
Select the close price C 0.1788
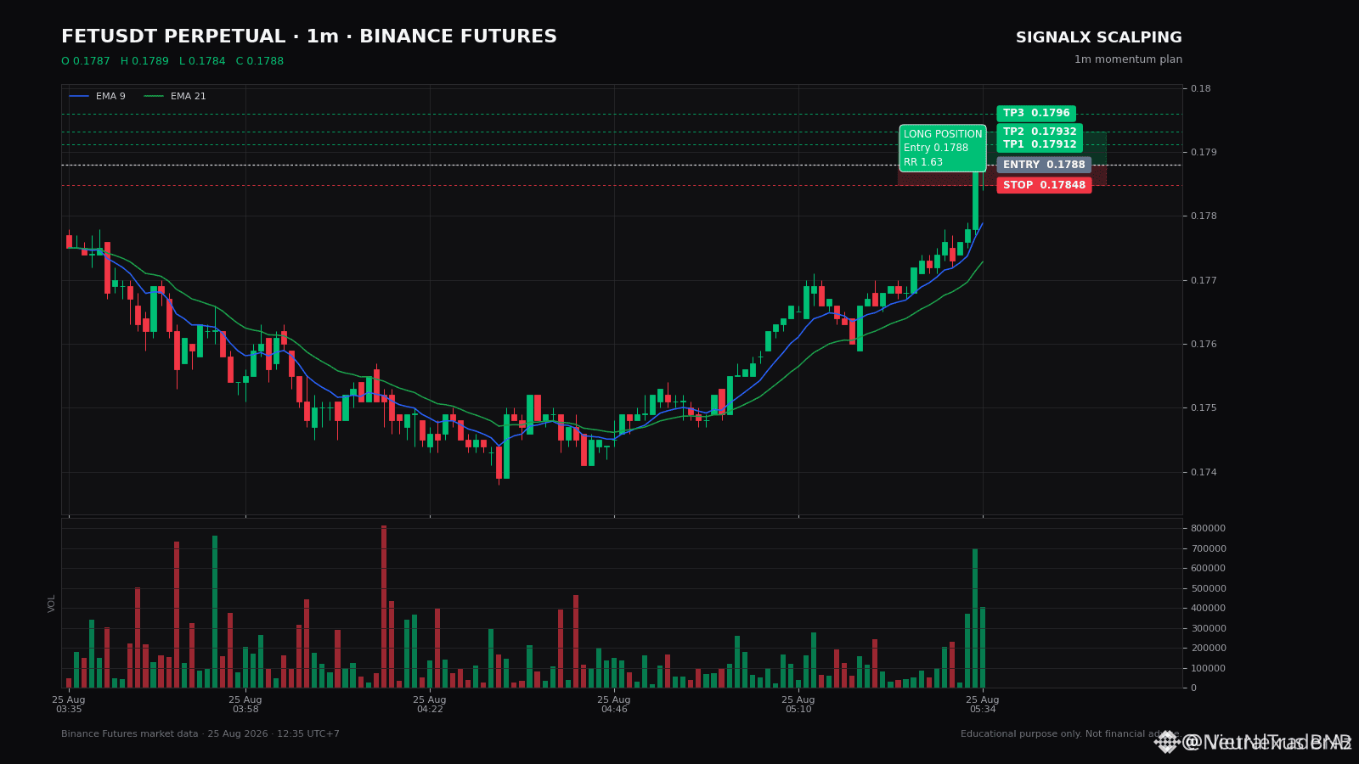(260, 62)
